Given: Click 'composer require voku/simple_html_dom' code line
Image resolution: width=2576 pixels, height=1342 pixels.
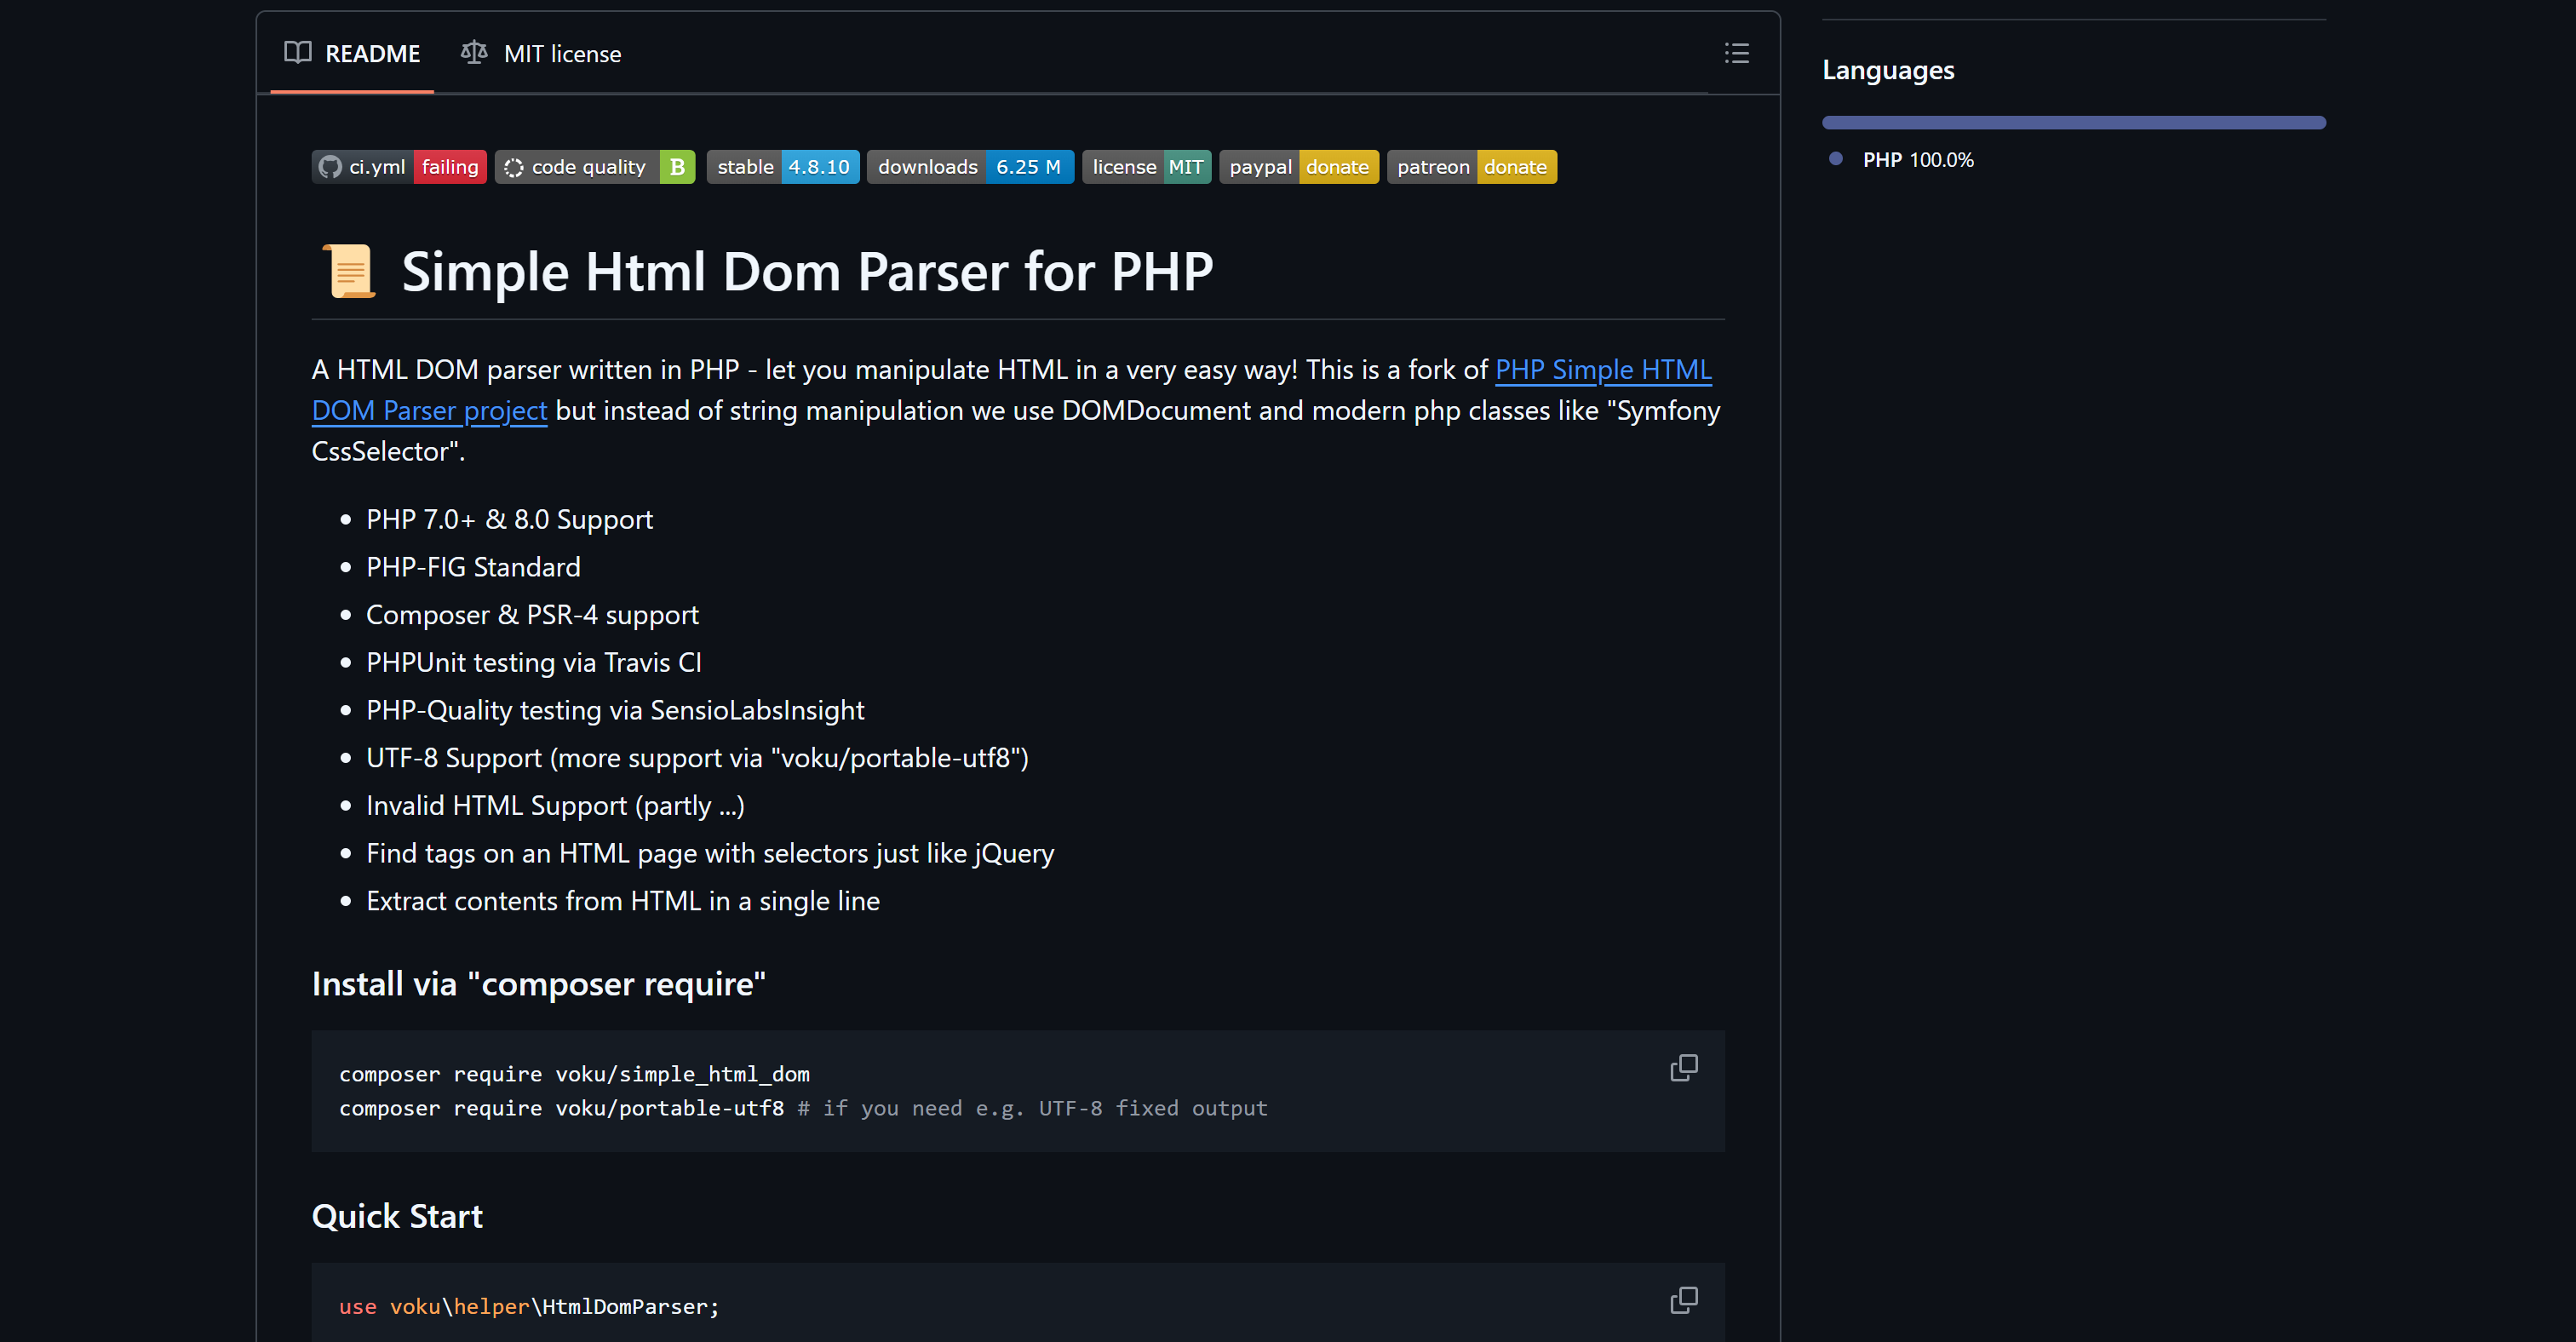Looking at the screenshot, I should (x=574, y=1074).
